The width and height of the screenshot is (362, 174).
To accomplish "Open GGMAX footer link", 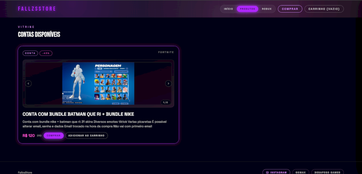I will 300,172.
